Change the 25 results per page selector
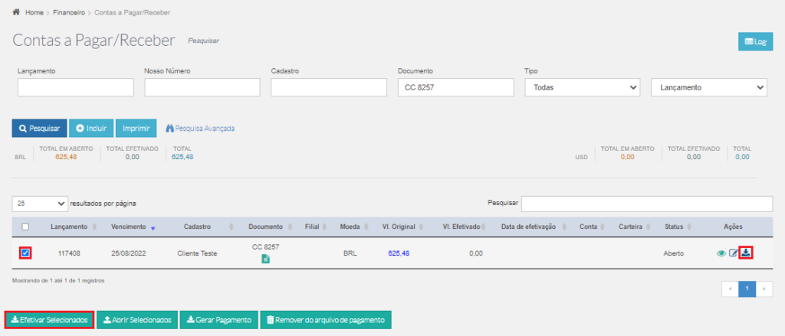The width and height of the screenshot is (785, 336). pos(40,204)
